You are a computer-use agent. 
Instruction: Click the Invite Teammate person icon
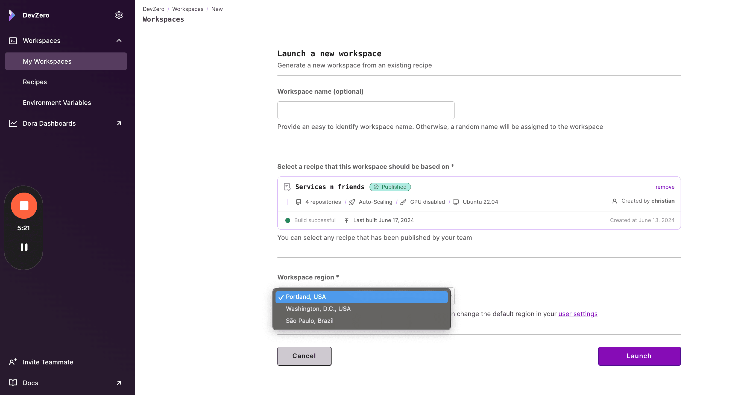coord(13,362)
